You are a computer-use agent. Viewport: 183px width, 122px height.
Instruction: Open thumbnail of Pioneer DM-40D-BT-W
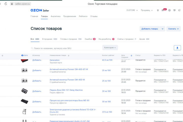[24, 70]
